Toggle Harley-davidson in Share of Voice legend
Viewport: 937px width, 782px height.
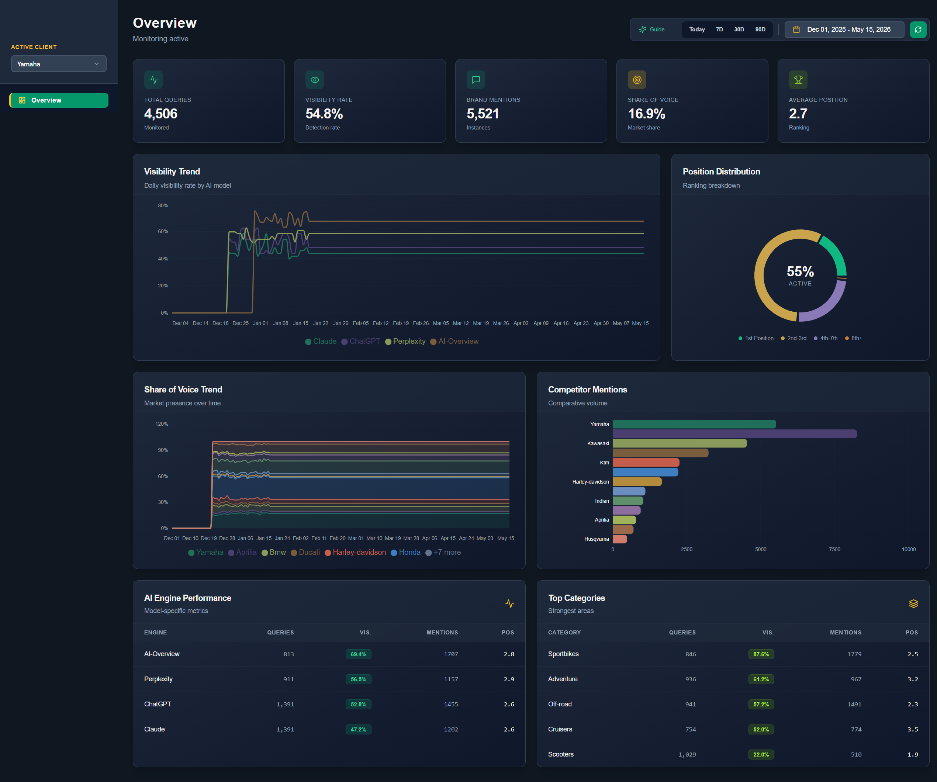click(x=355, y=552)
